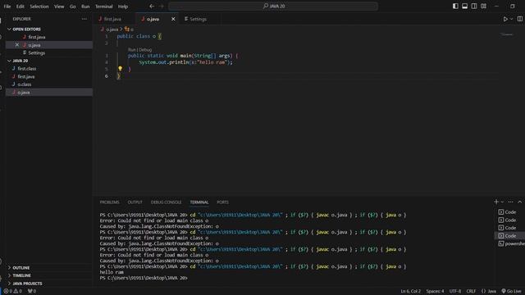Toggle the secondary side bar layout icon
The image size is (525, 295).
coord(474,6)
